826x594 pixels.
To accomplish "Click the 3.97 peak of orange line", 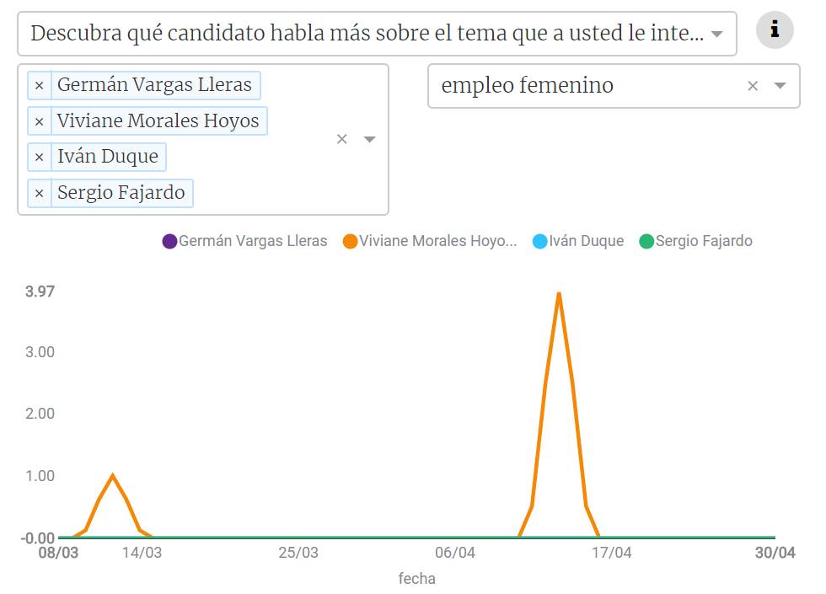I will click(x=559, y=293).
